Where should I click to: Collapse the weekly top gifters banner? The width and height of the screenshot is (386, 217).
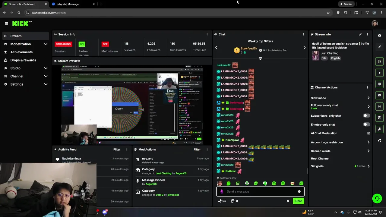pos(260,58)
